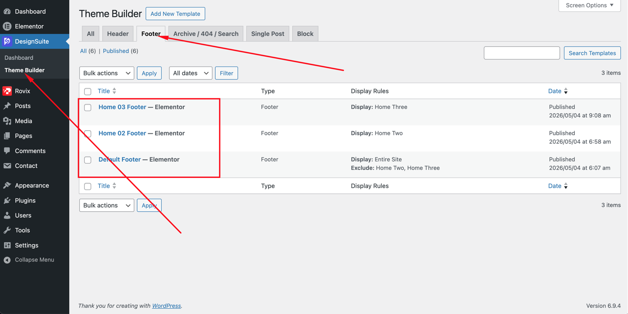Click the Elementor logo icon in the sidebar

pos(7,26)
